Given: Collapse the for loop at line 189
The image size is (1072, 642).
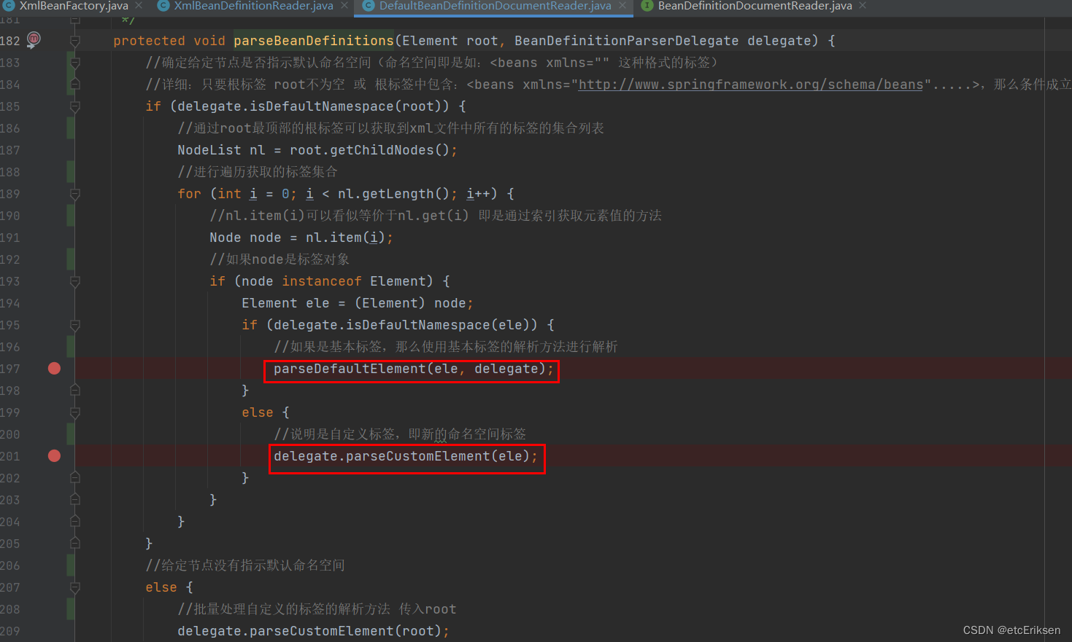Looking at the screenshot, I should click(74, 194).
